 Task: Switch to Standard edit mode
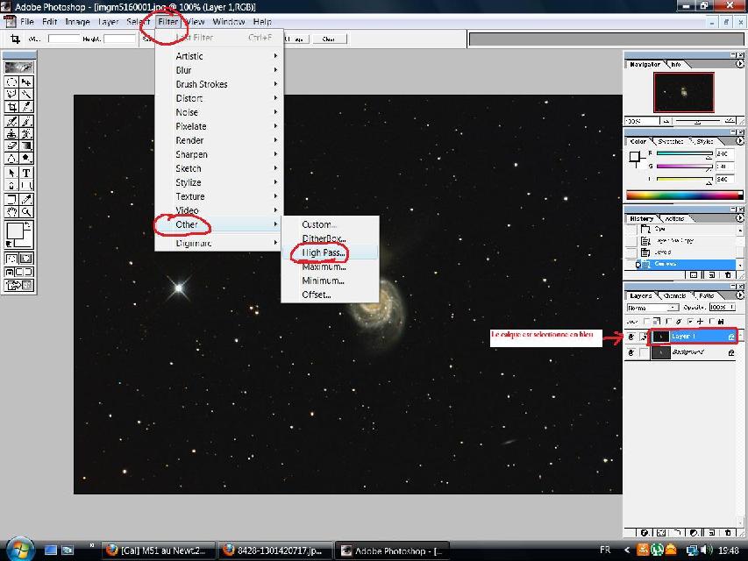coord(11,259)
